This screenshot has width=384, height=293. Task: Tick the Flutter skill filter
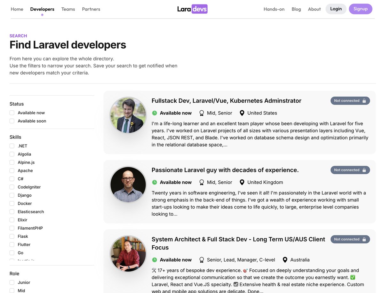click(x=12, y=244)
